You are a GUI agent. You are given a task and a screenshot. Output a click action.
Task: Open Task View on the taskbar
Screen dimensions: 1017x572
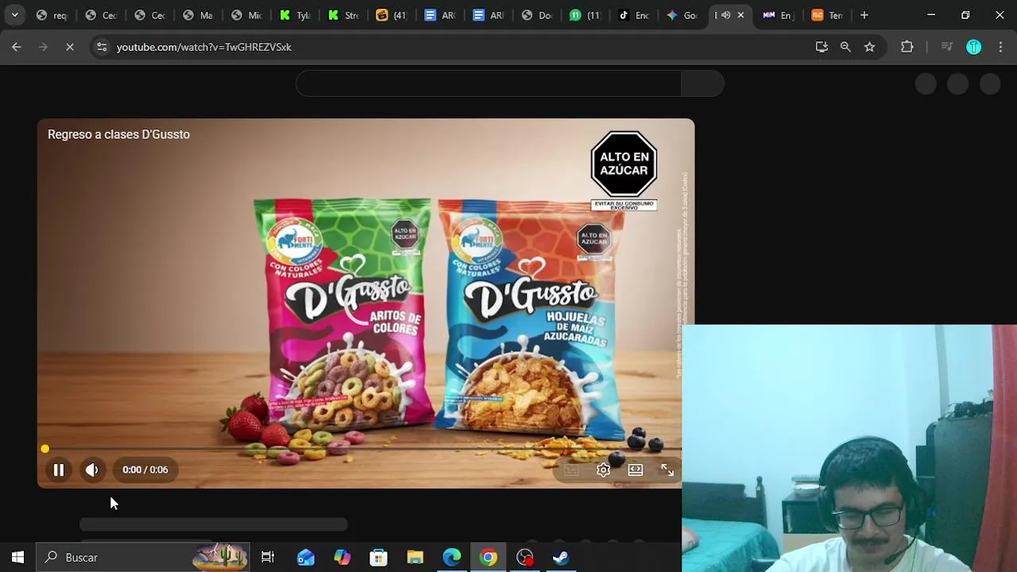point(268,558)
